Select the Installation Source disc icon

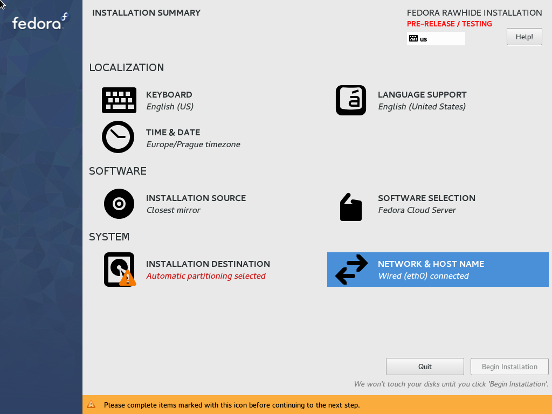point(119,204)
